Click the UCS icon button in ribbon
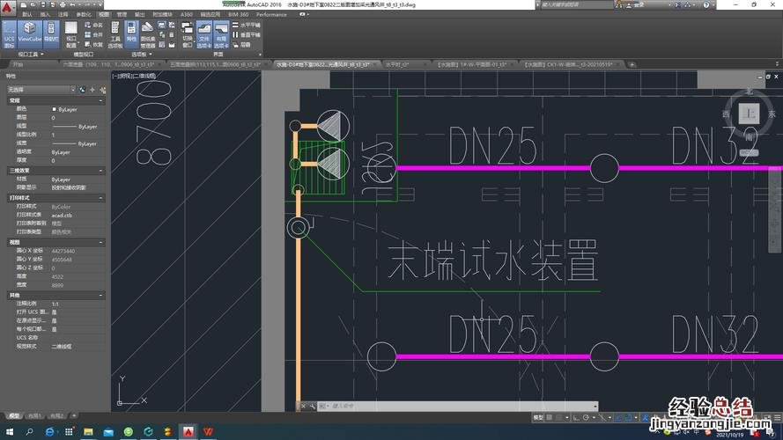Screen dimensions: 783x440 [x=10, y=33]
